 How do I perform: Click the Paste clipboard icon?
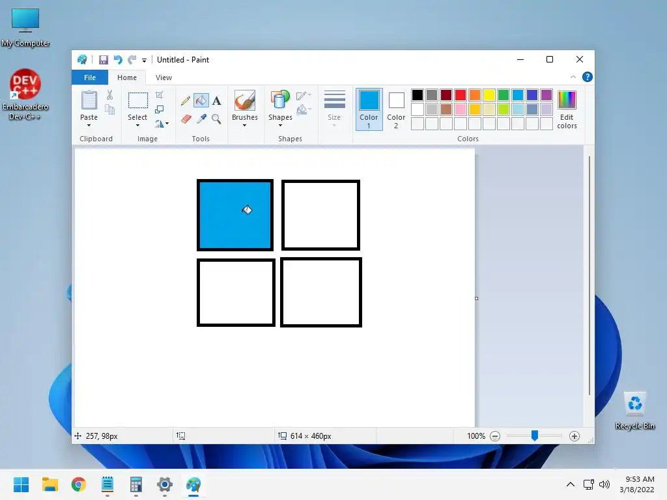(89, 101)
